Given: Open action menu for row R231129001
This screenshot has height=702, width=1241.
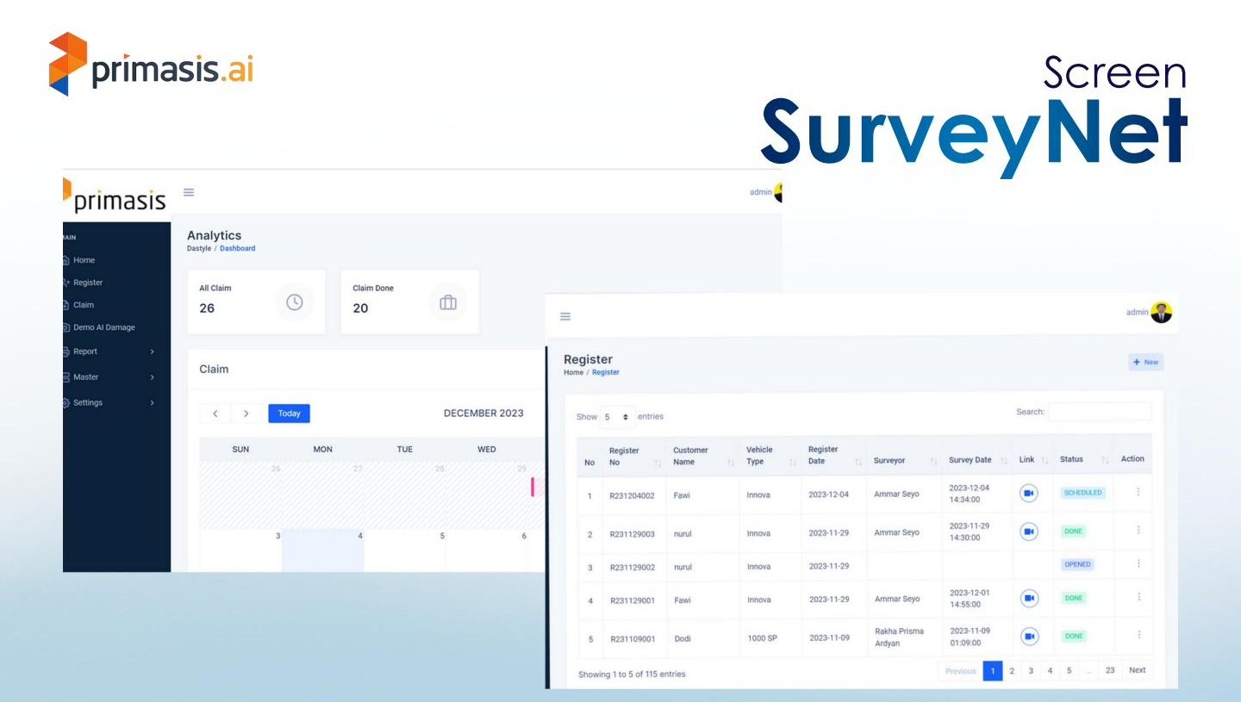Looking at the screenshot, I should (1138, 597).
